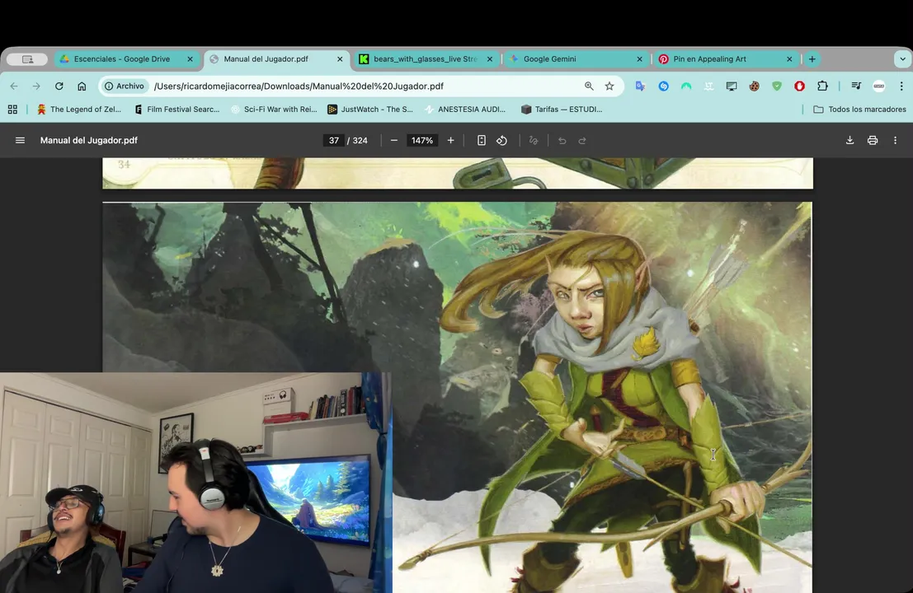Close the Google Gemini tab
Screen dimensions: 913x593
639,59
